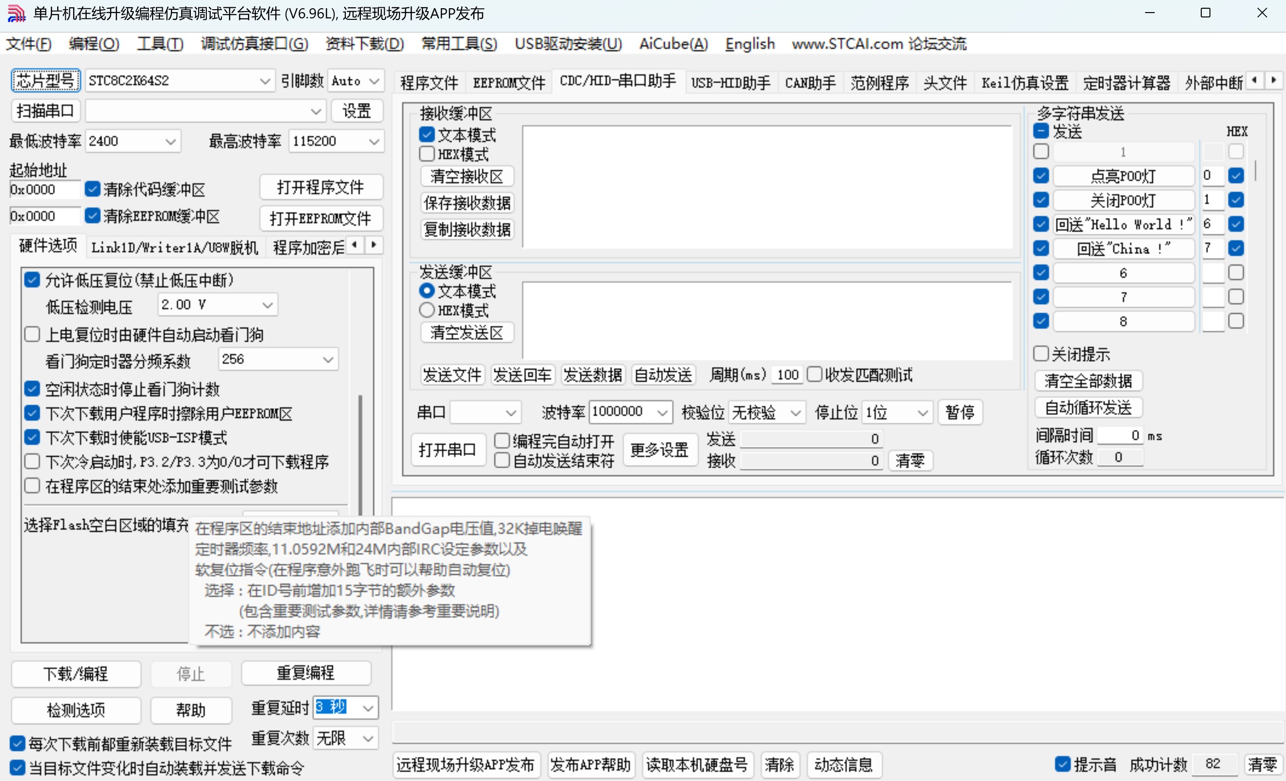Switch to the USB-HID助手 tab

click(730, 82)
